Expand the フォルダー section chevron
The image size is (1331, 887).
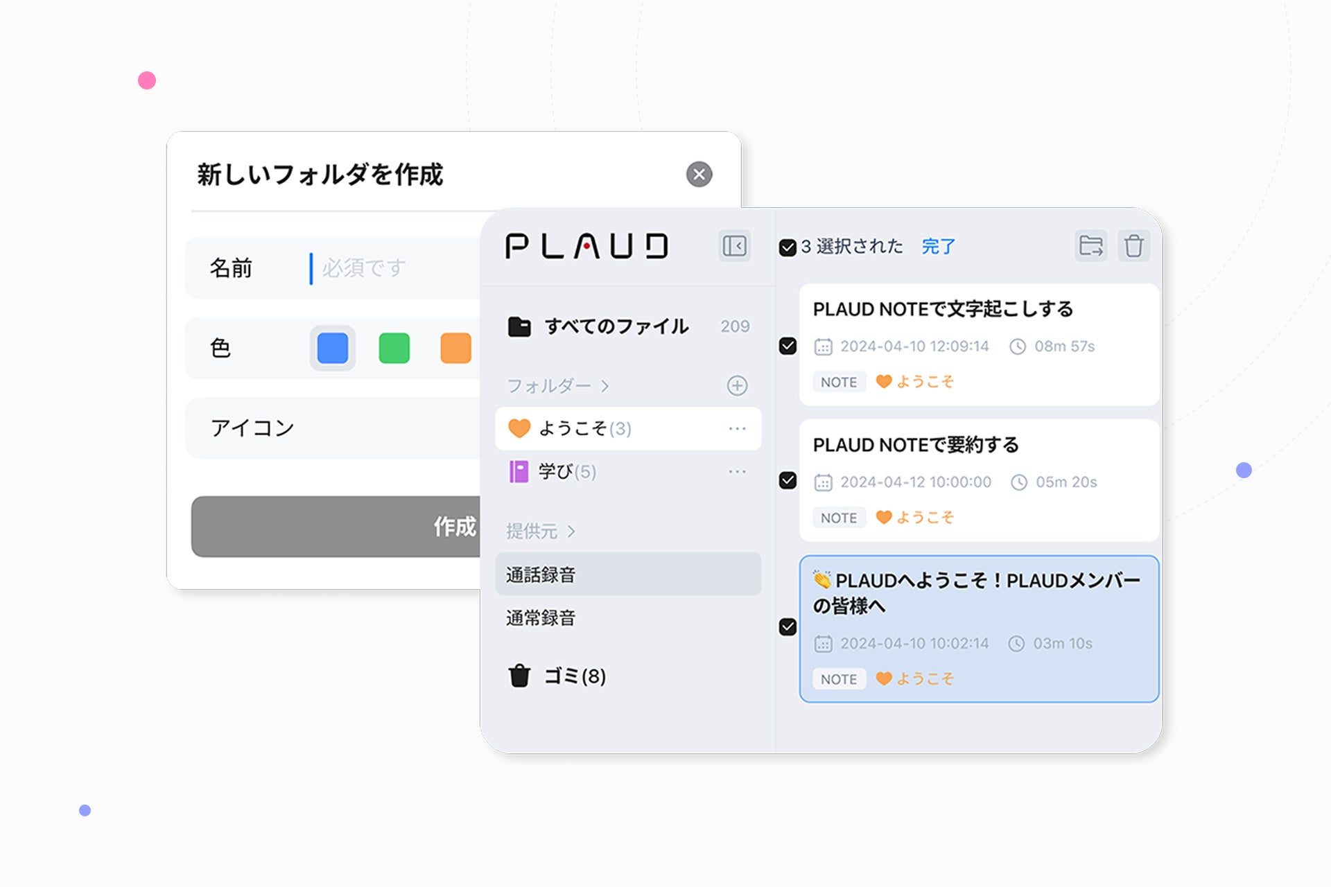[x=605, y=386]
